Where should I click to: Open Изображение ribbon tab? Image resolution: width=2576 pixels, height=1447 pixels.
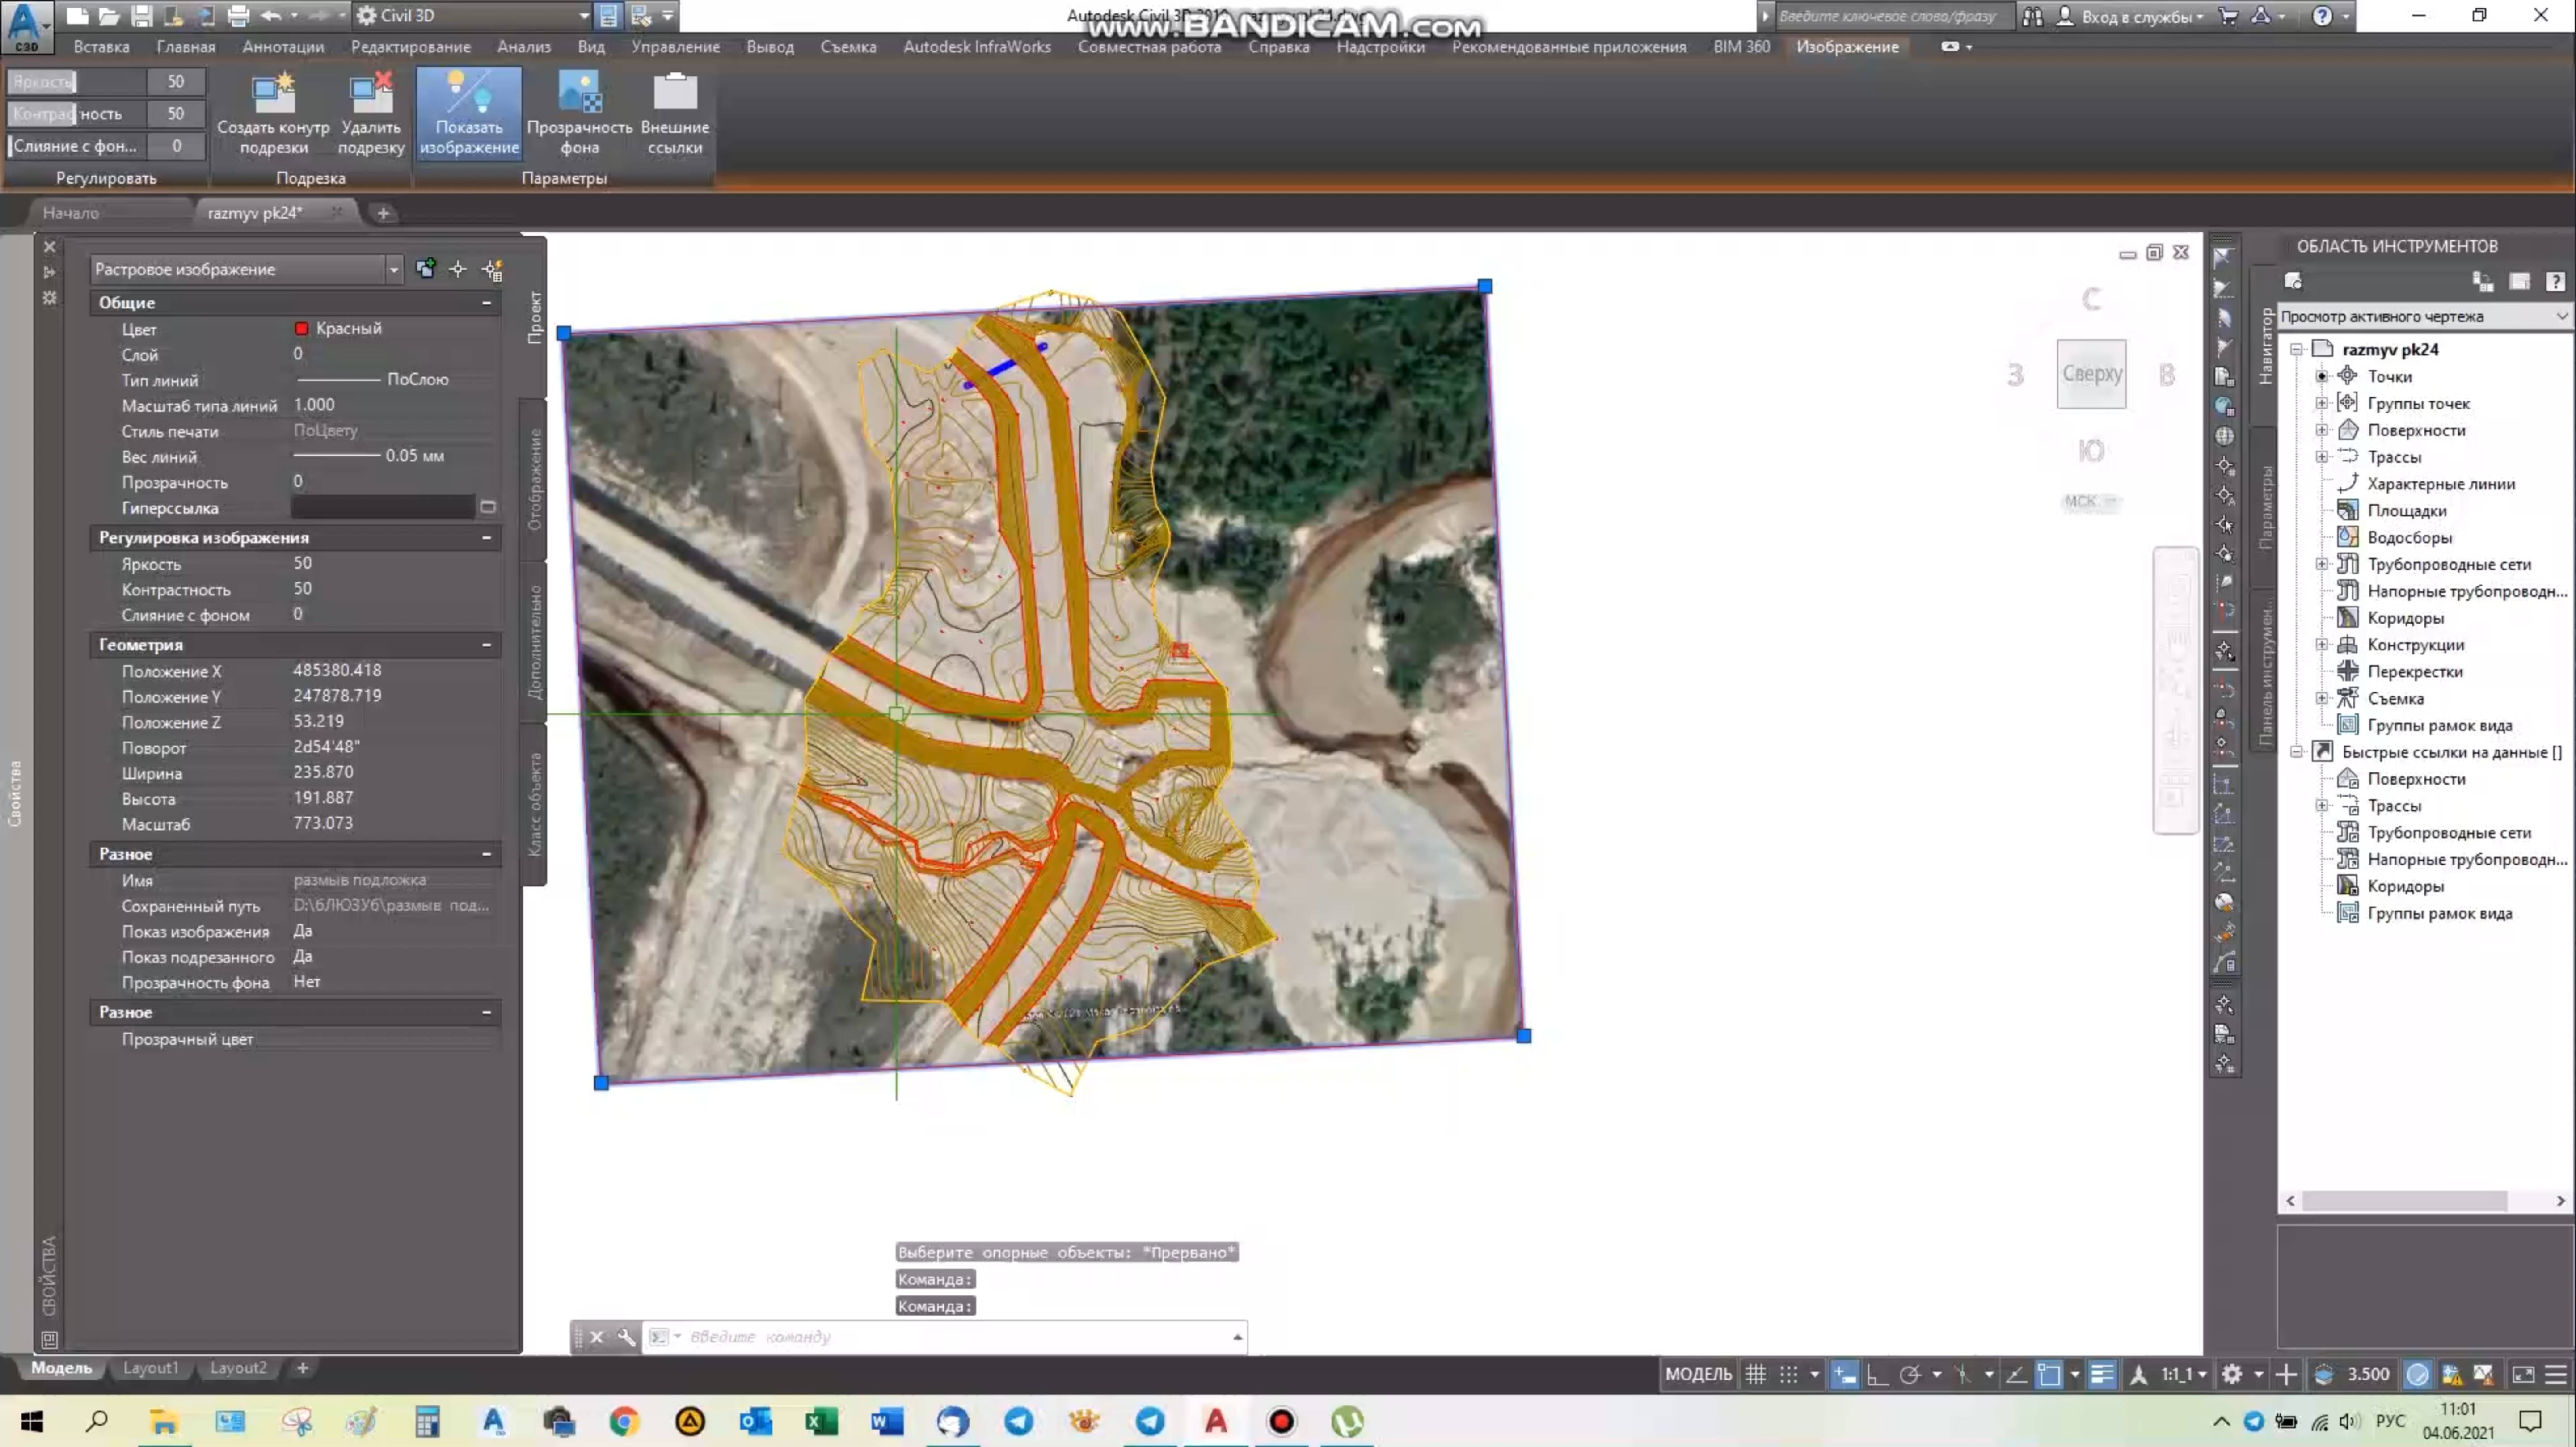pyautogui.click(x=1847, y=46)
